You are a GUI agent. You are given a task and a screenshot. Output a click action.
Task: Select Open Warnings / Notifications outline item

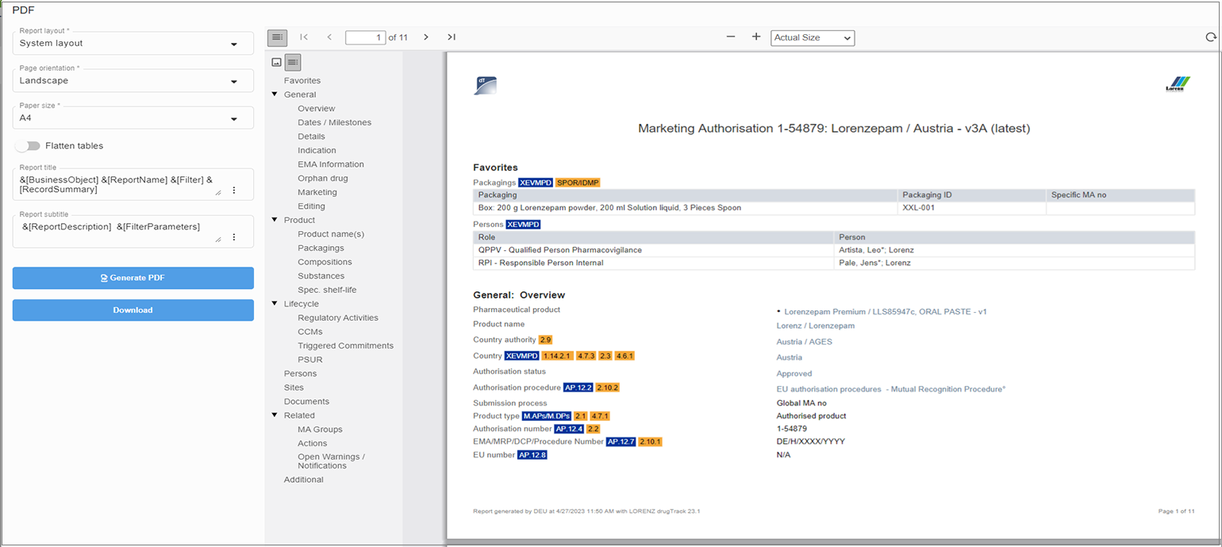click(331, 461)
